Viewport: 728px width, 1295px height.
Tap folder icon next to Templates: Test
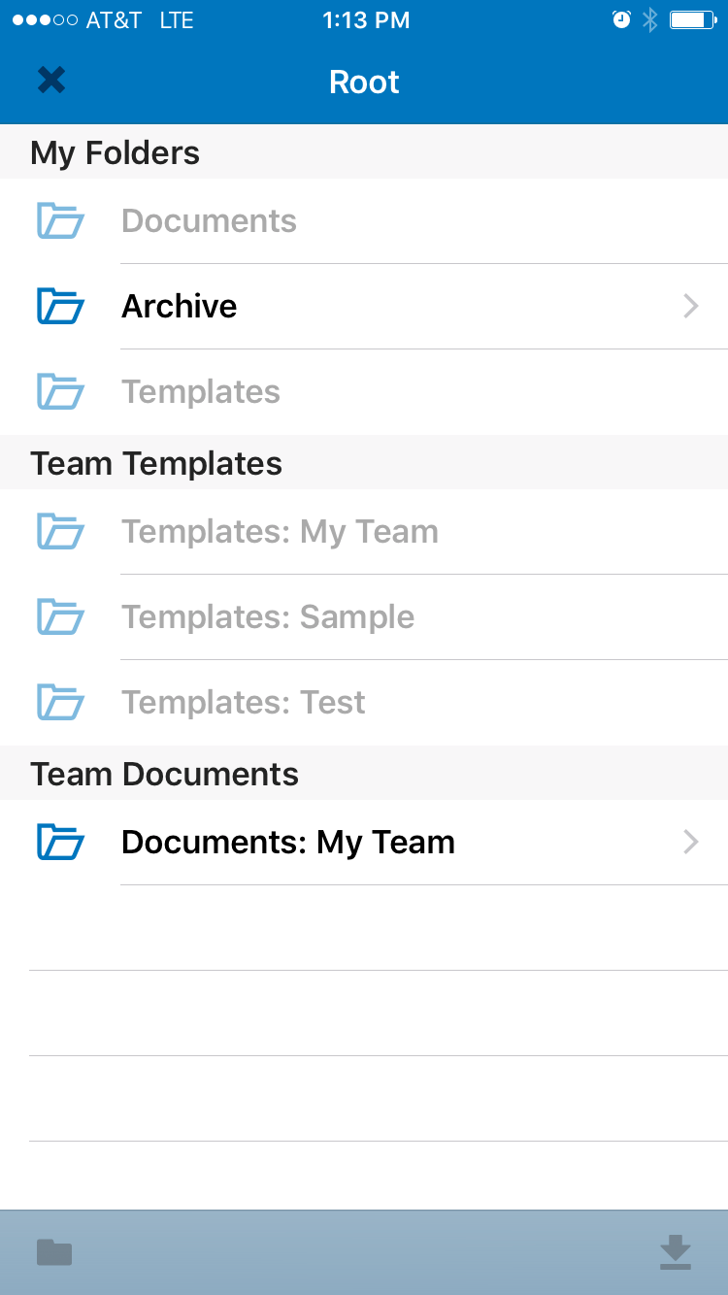pyautogui.click(x=60, y=703)
